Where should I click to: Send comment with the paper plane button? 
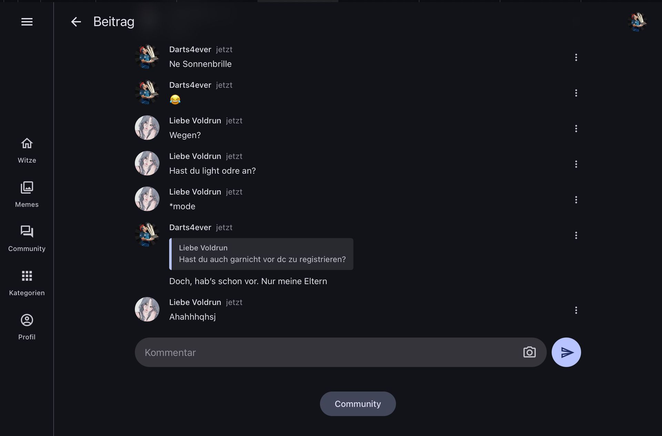tap(566, 352)
